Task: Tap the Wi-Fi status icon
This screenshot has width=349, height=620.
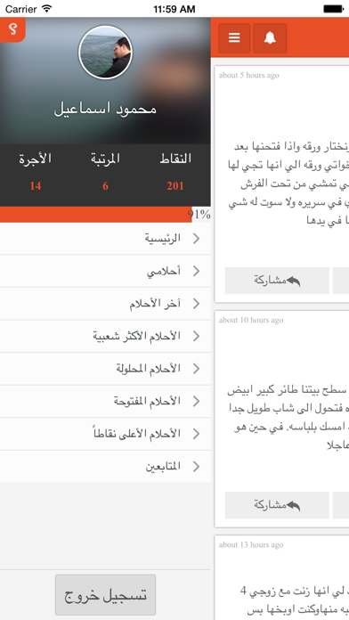Action: [47, 9]
